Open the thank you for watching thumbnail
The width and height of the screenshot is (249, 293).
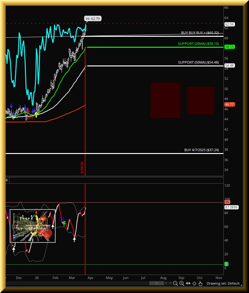tap(32, 226)
